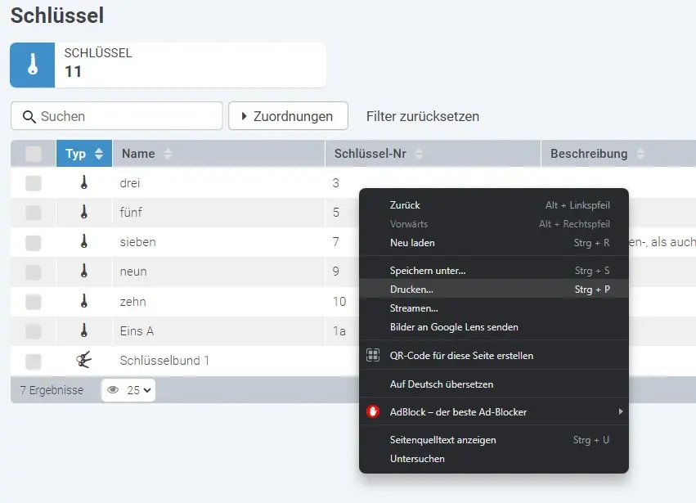Viewport: 696px width, 503px height.
Task: Check the checkbox for row 'sieben'
Action: click(33, 242)
